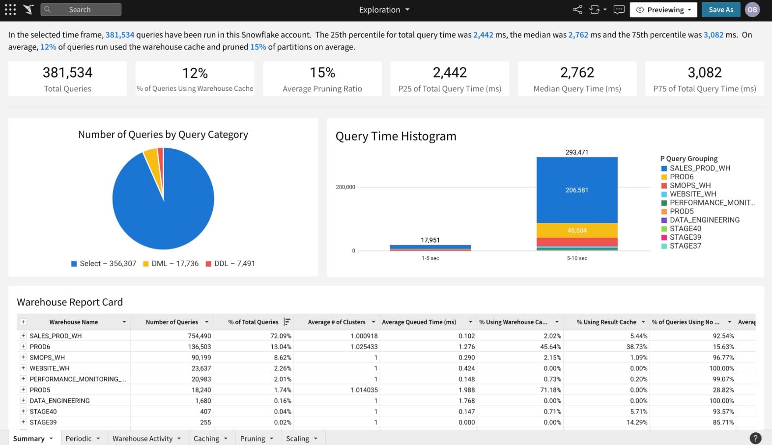The height and width of the screenshot is (445, 772).
Task: Open Average Queued Time column menu
Action: click(470, 322)
